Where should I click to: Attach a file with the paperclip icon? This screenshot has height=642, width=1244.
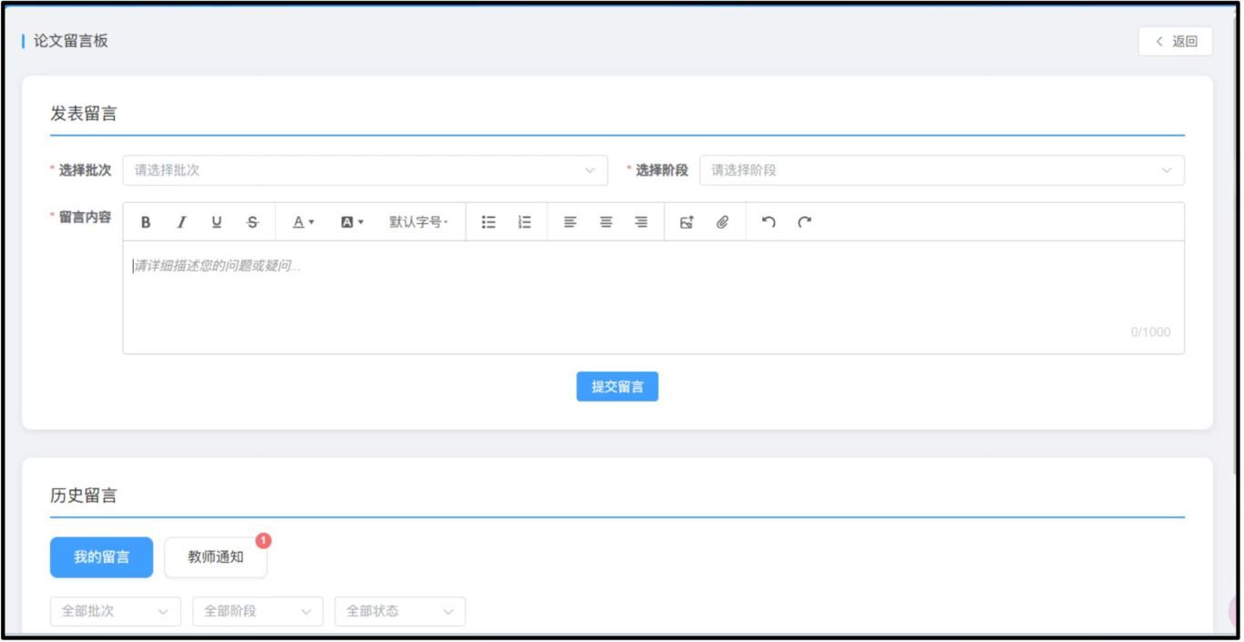pos(722,222)
